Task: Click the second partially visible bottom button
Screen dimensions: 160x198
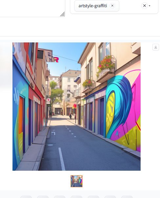Action: point(43,197)
